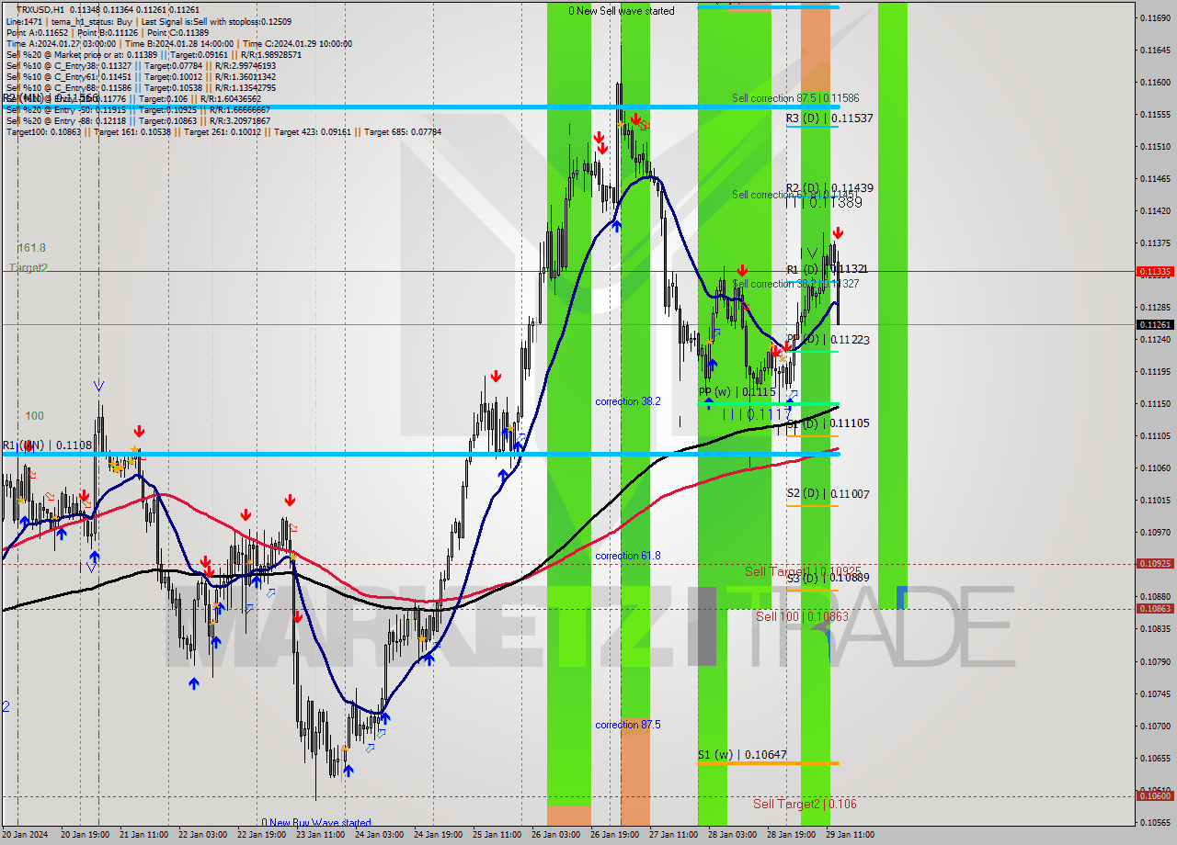Click the 'correction 87.5' label

pos(627,725)
